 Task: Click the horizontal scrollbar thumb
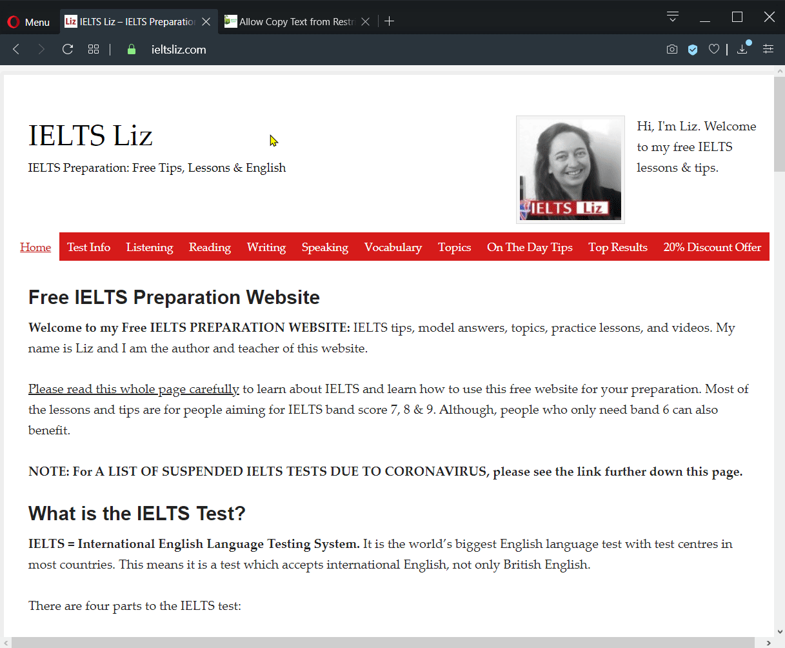(383, 643)
